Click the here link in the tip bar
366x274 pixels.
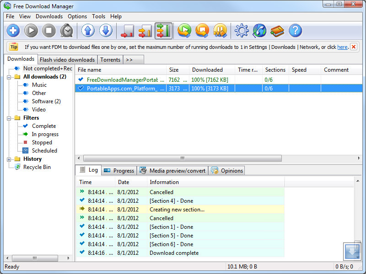341,47
